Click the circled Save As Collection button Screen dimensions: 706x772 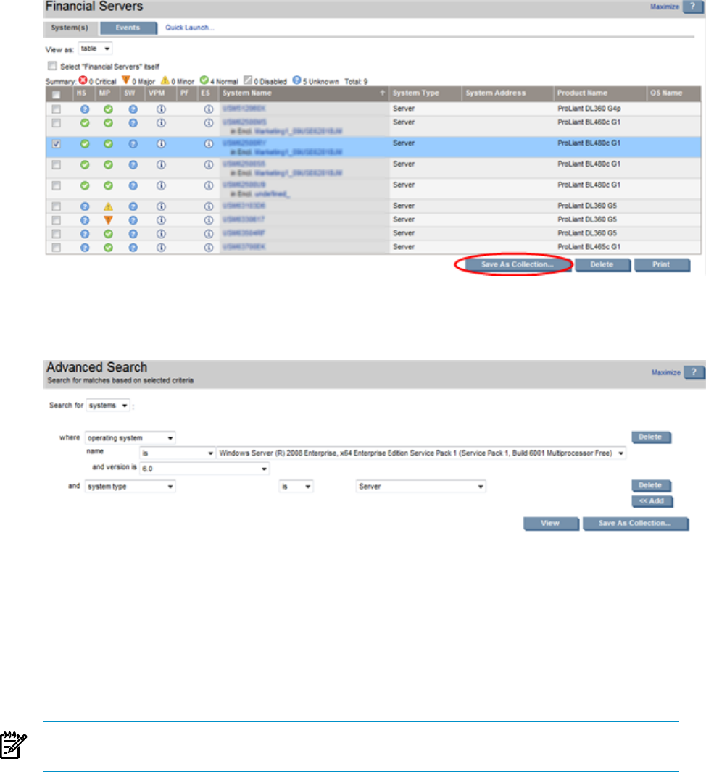click(x=517, y=265)
